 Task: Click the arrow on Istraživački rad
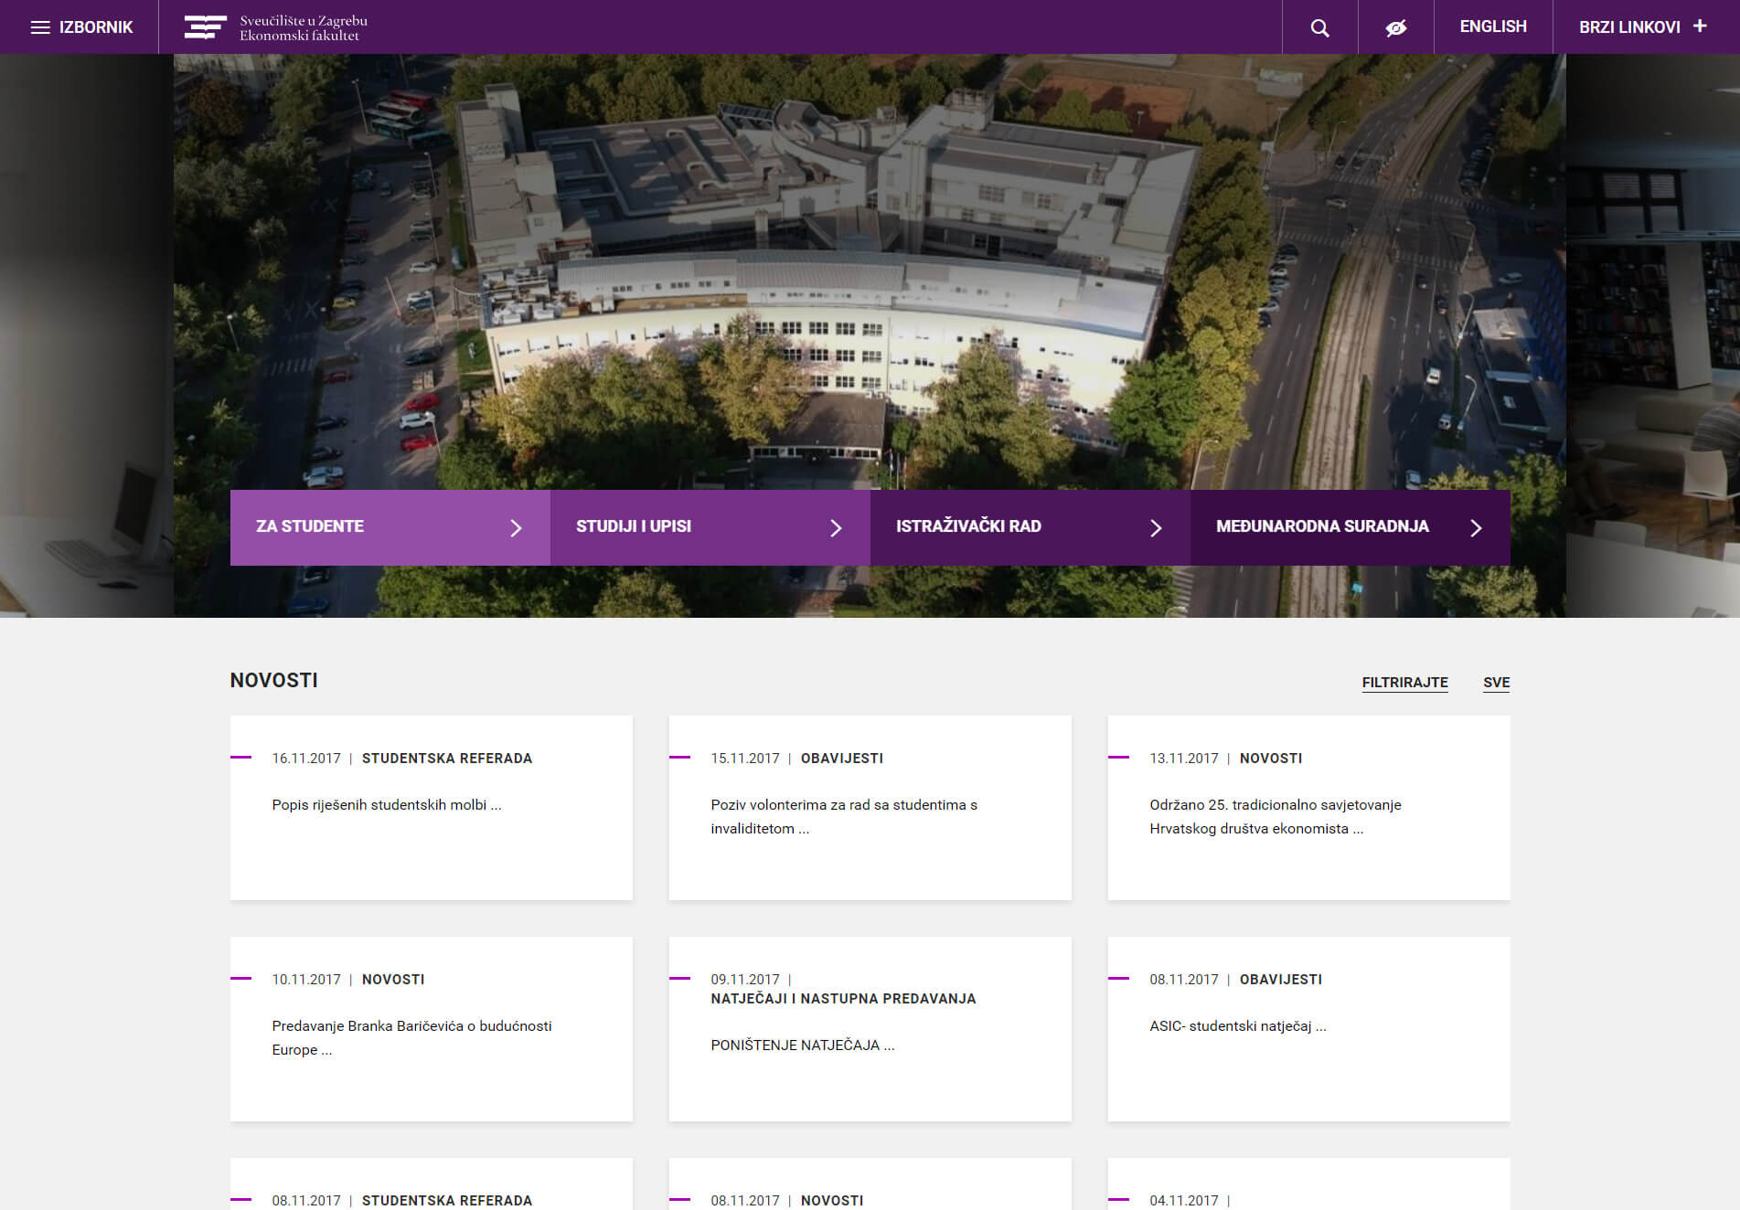tap(1155, 528)
